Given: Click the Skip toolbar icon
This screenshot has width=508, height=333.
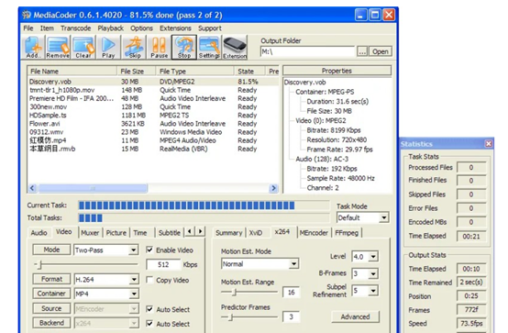Looking at the screenshot, I should (x=135, y=48).
